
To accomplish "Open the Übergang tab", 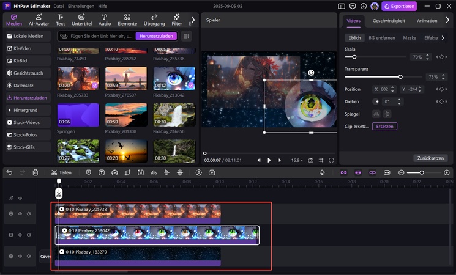I will 154,20.
